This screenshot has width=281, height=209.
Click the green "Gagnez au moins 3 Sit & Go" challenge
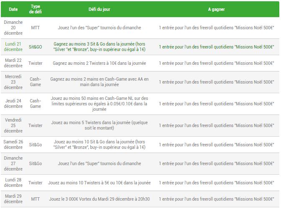(x=99, y=47)
